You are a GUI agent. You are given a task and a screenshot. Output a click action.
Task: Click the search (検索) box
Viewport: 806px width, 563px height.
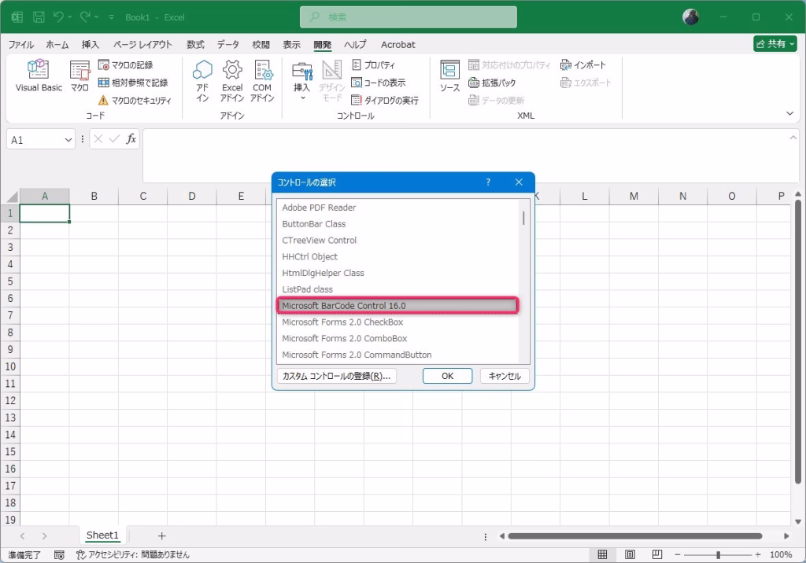coord(409,17)
